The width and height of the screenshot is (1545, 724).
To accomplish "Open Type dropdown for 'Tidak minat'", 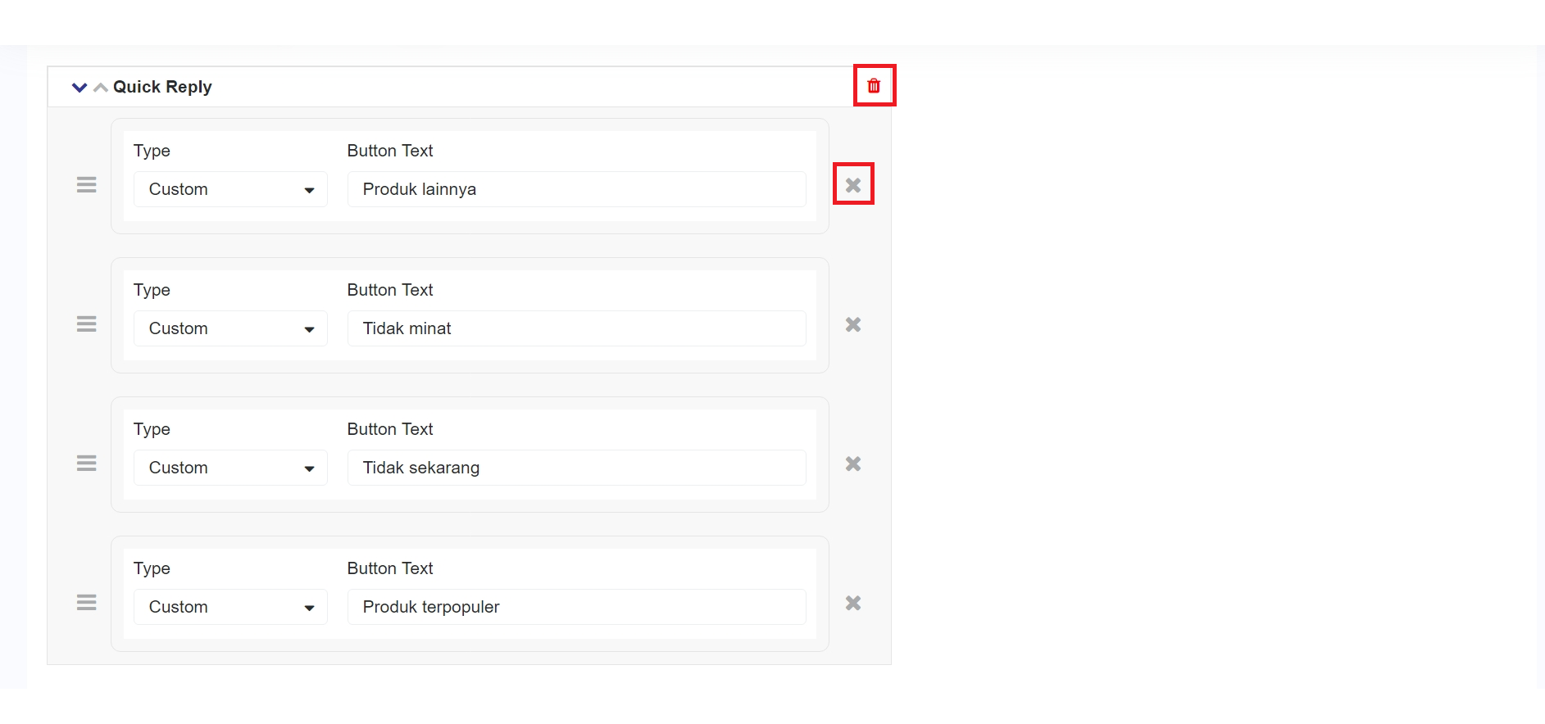I will click(x=230, y=328).
